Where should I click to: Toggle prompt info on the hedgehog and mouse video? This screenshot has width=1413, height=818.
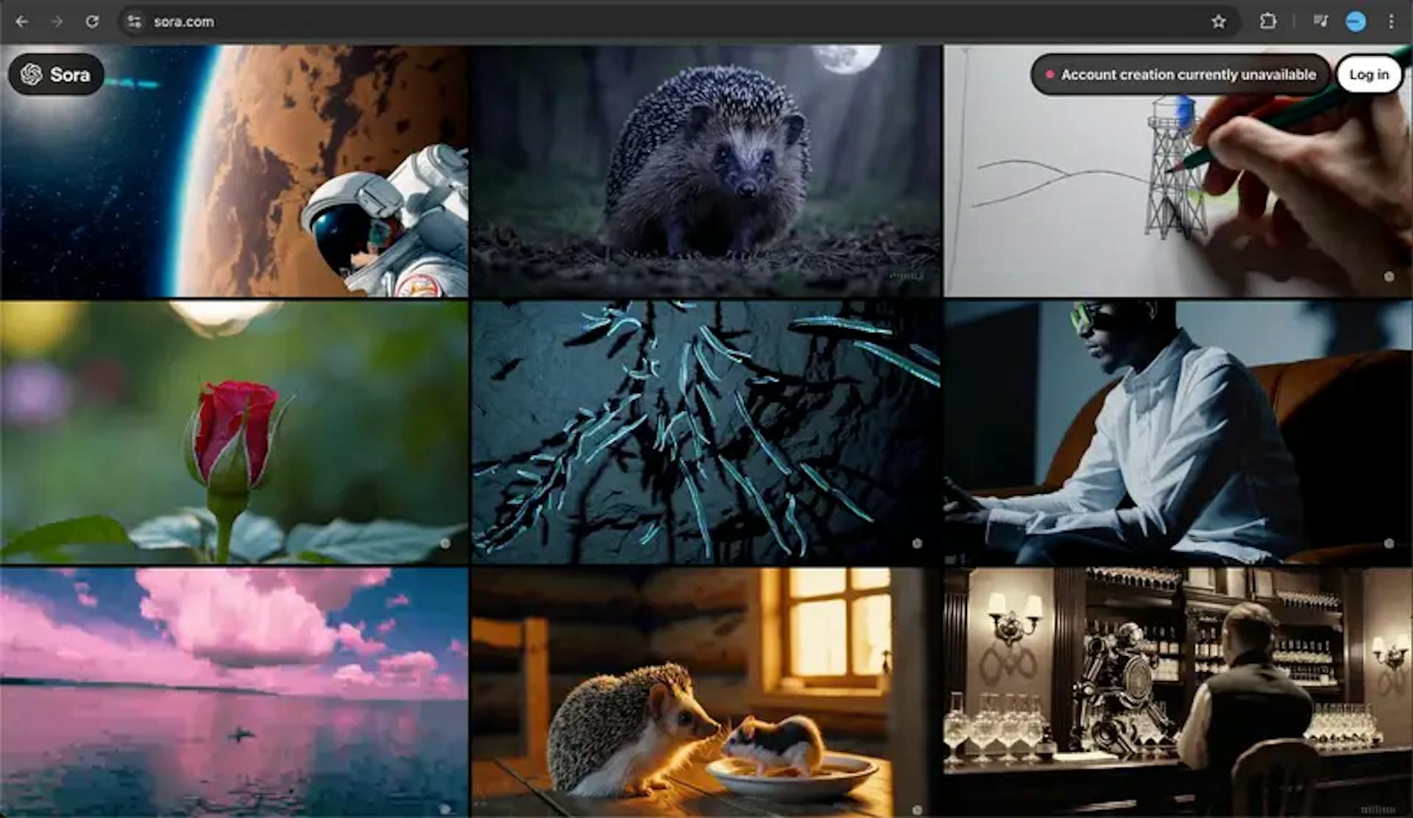[916, 808]
